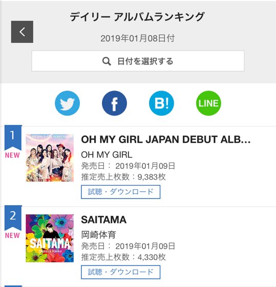Click 試聴・ダウンロード button for OH MY GIRL
Viewport: 276px width, 287px height.
121,192
